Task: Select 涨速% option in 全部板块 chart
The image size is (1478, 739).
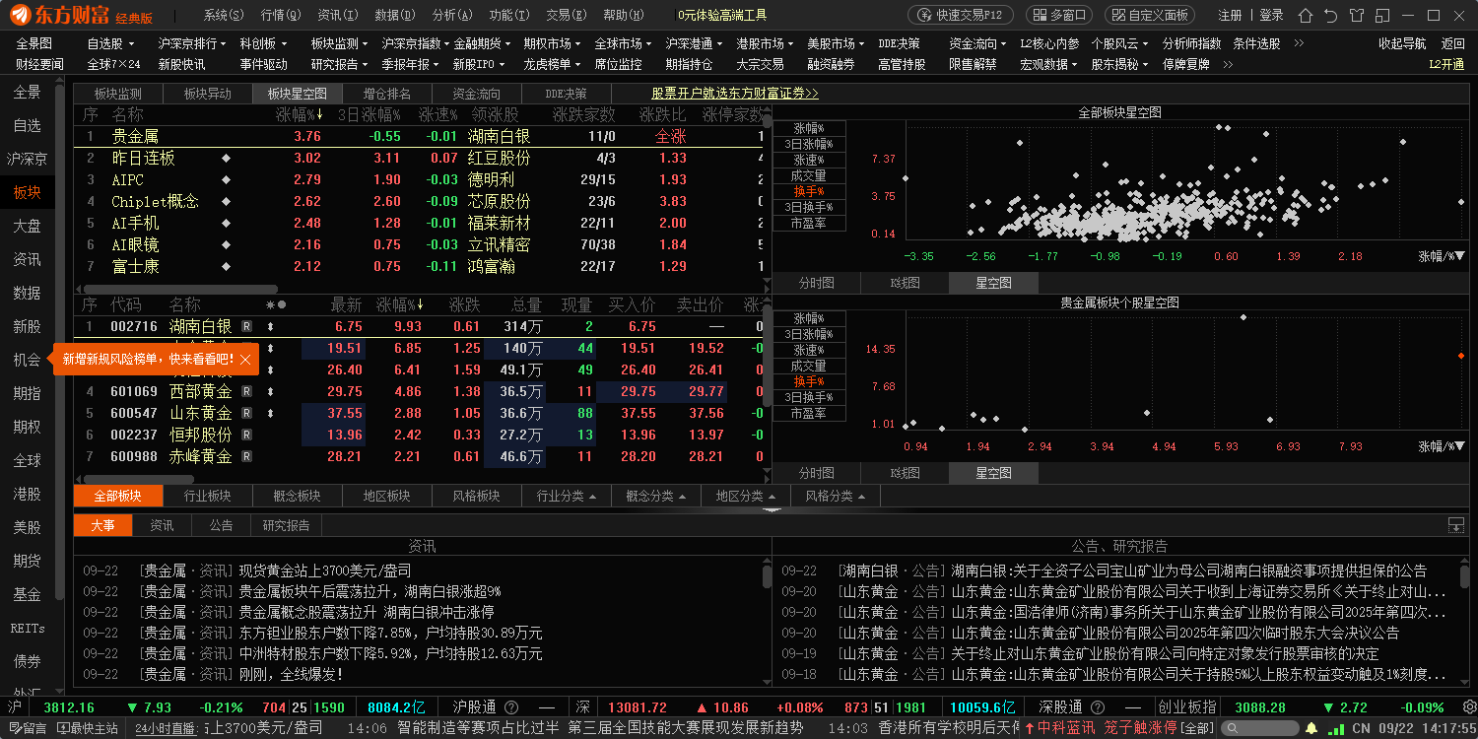Action: tap(808, 160)
